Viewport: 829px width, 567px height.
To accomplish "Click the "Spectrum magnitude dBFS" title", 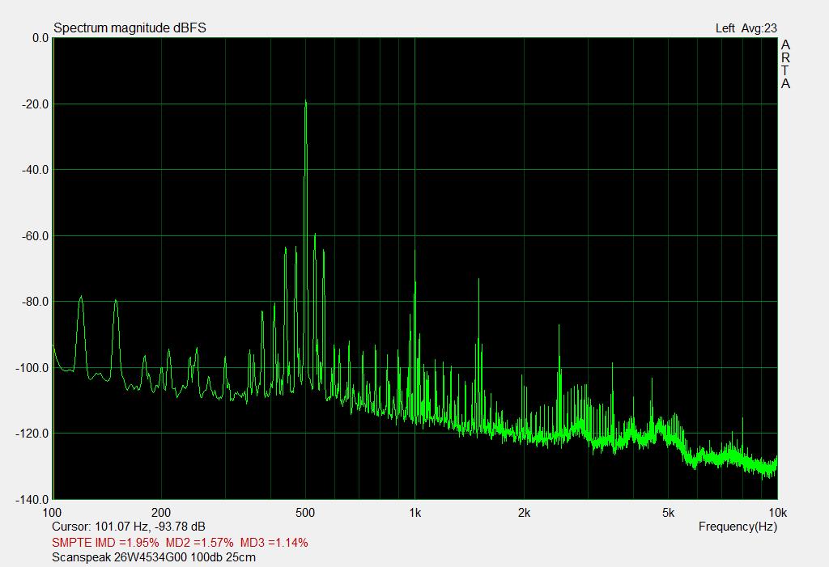I will (130, 28).
